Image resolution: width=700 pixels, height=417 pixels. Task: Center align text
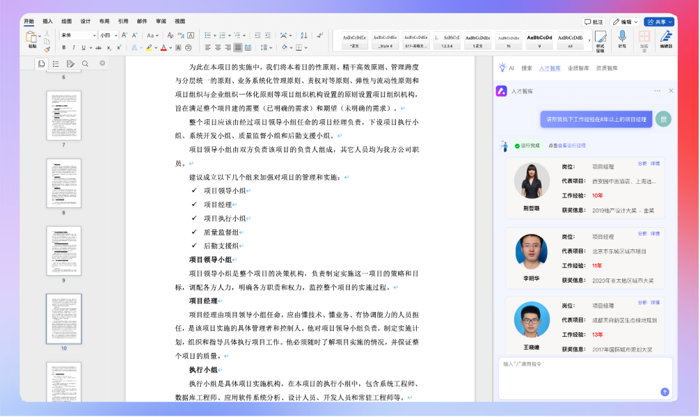(x=218, y=48)
